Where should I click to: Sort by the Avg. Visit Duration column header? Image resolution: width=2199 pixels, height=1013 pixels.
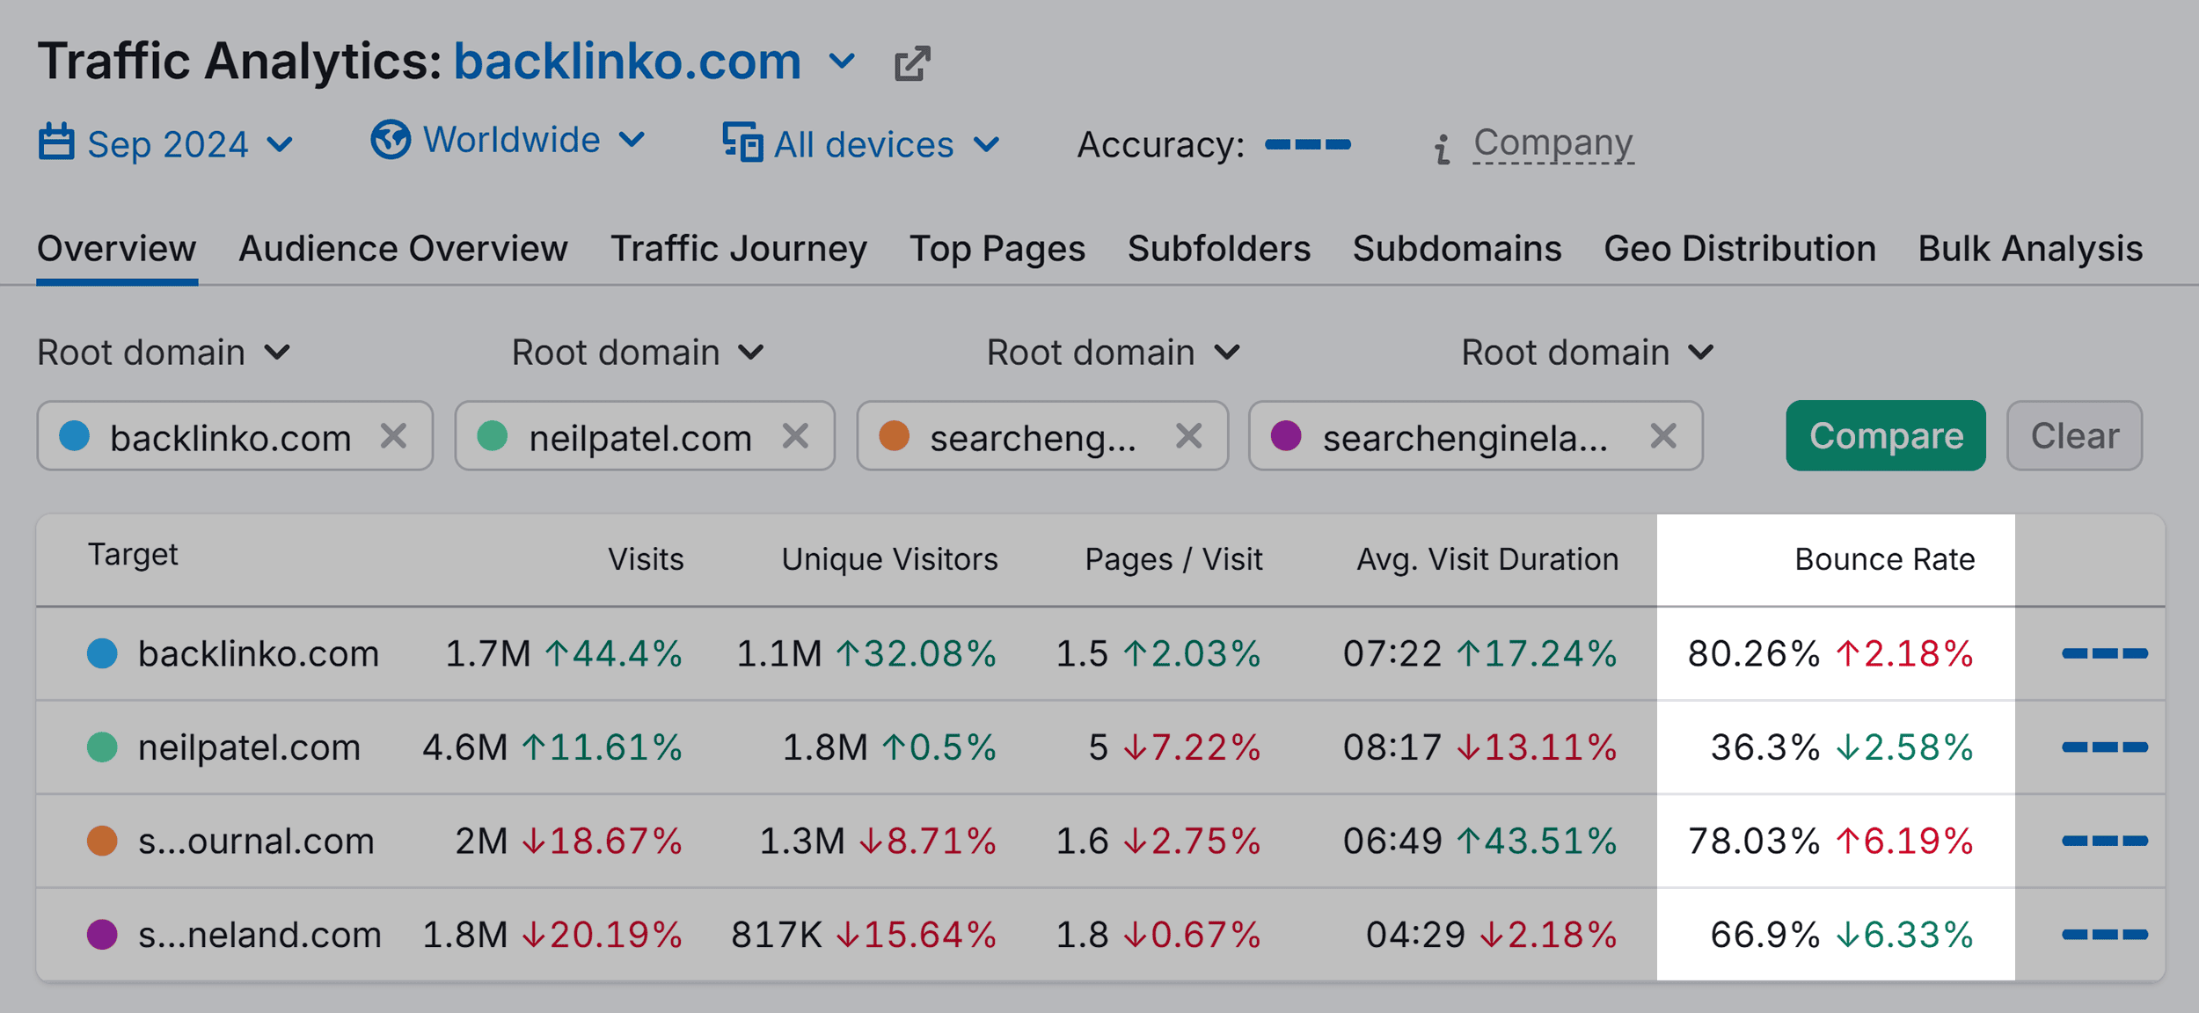coord(1487,559)
